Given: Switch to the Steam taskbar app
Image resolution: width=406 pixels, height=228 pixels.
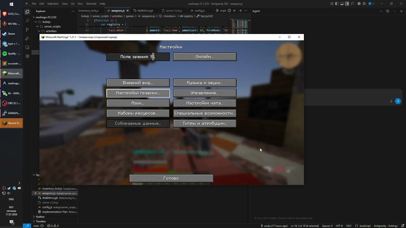Looking at the screenshot, I should click(11, 34).
